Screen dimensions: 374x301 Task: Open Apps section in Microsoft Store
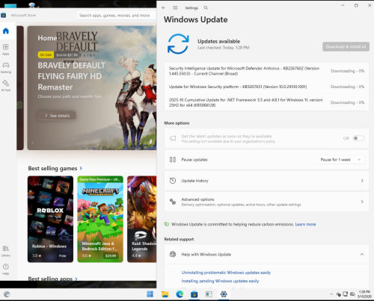(x=6, y=49)
